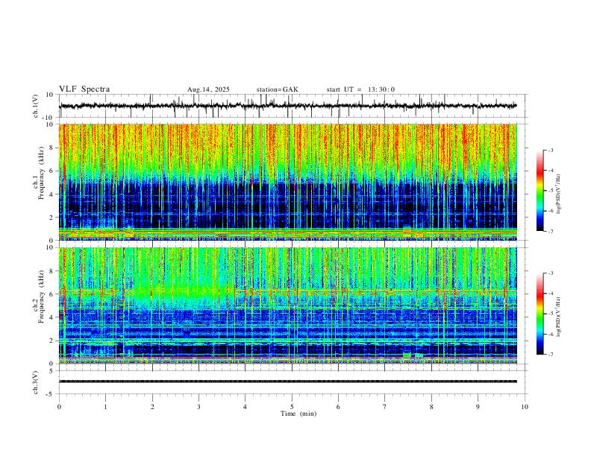The width and height of the screenshot is (591, 456).
Task: Click inside the ch.2 frequency spectrogram
Action: [288, 305]
